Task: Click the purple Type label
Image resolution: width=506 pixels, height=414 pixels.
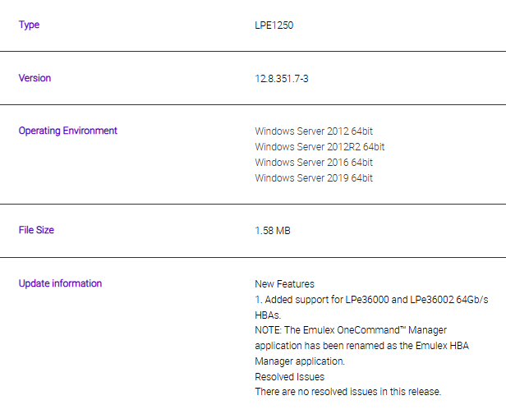Action: click(x=29, y=25)
